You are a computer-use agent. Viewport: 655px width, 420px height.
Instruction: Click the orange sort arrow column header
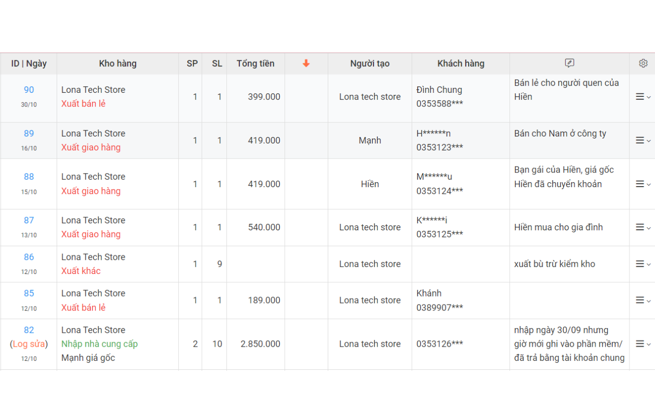(306, 63)
